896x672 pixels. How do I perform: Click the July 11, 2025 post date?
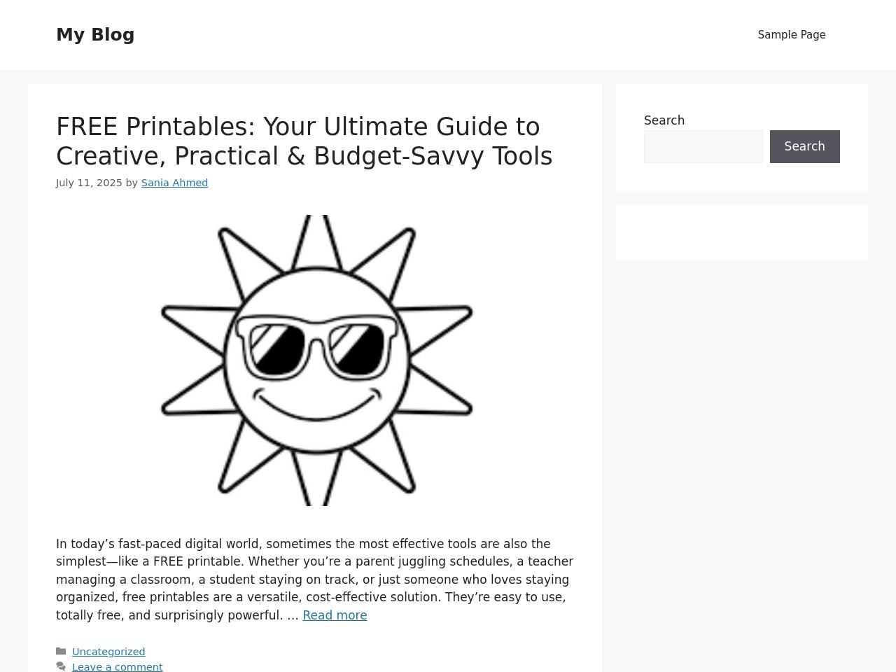click(89, 183)
